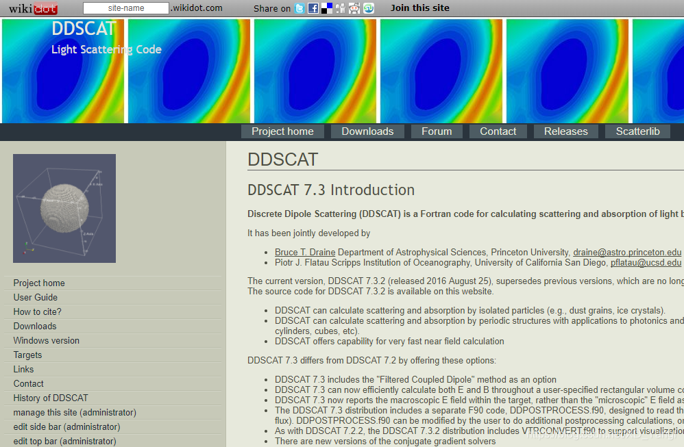This screenshot has height=447, width=684.
Task: Click draine@astro.princeton.edu email link
Action: 627,253
